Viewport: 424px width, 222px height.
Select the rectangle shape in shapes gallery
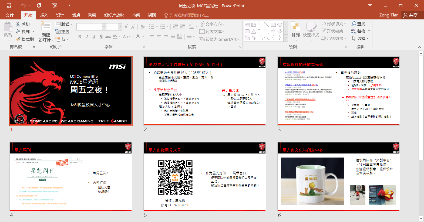(x=273, y=25)
